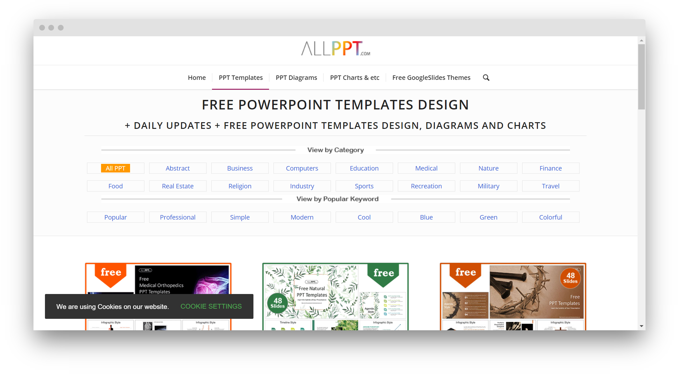Open the PPT Diagrams menu item
This screenshot has height=378, width=679.
coord(296,78)
